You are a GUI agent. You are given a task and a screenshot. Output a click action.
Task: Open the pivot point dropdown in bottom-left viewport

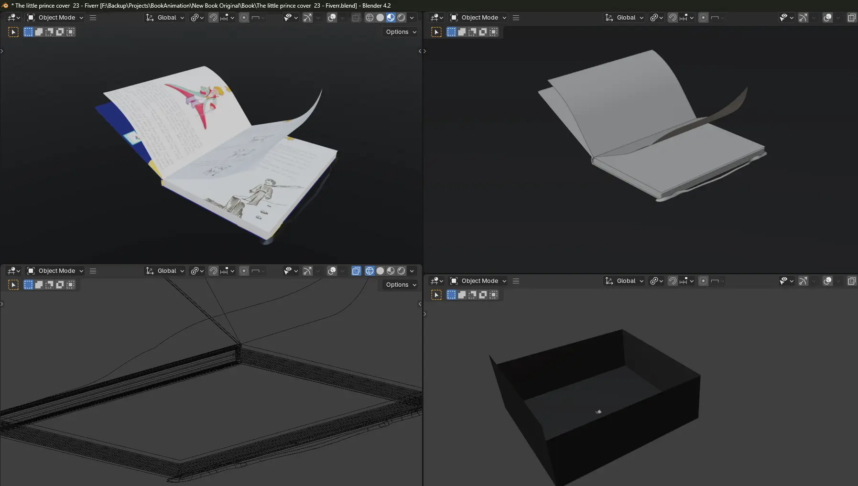coord(196,271)
